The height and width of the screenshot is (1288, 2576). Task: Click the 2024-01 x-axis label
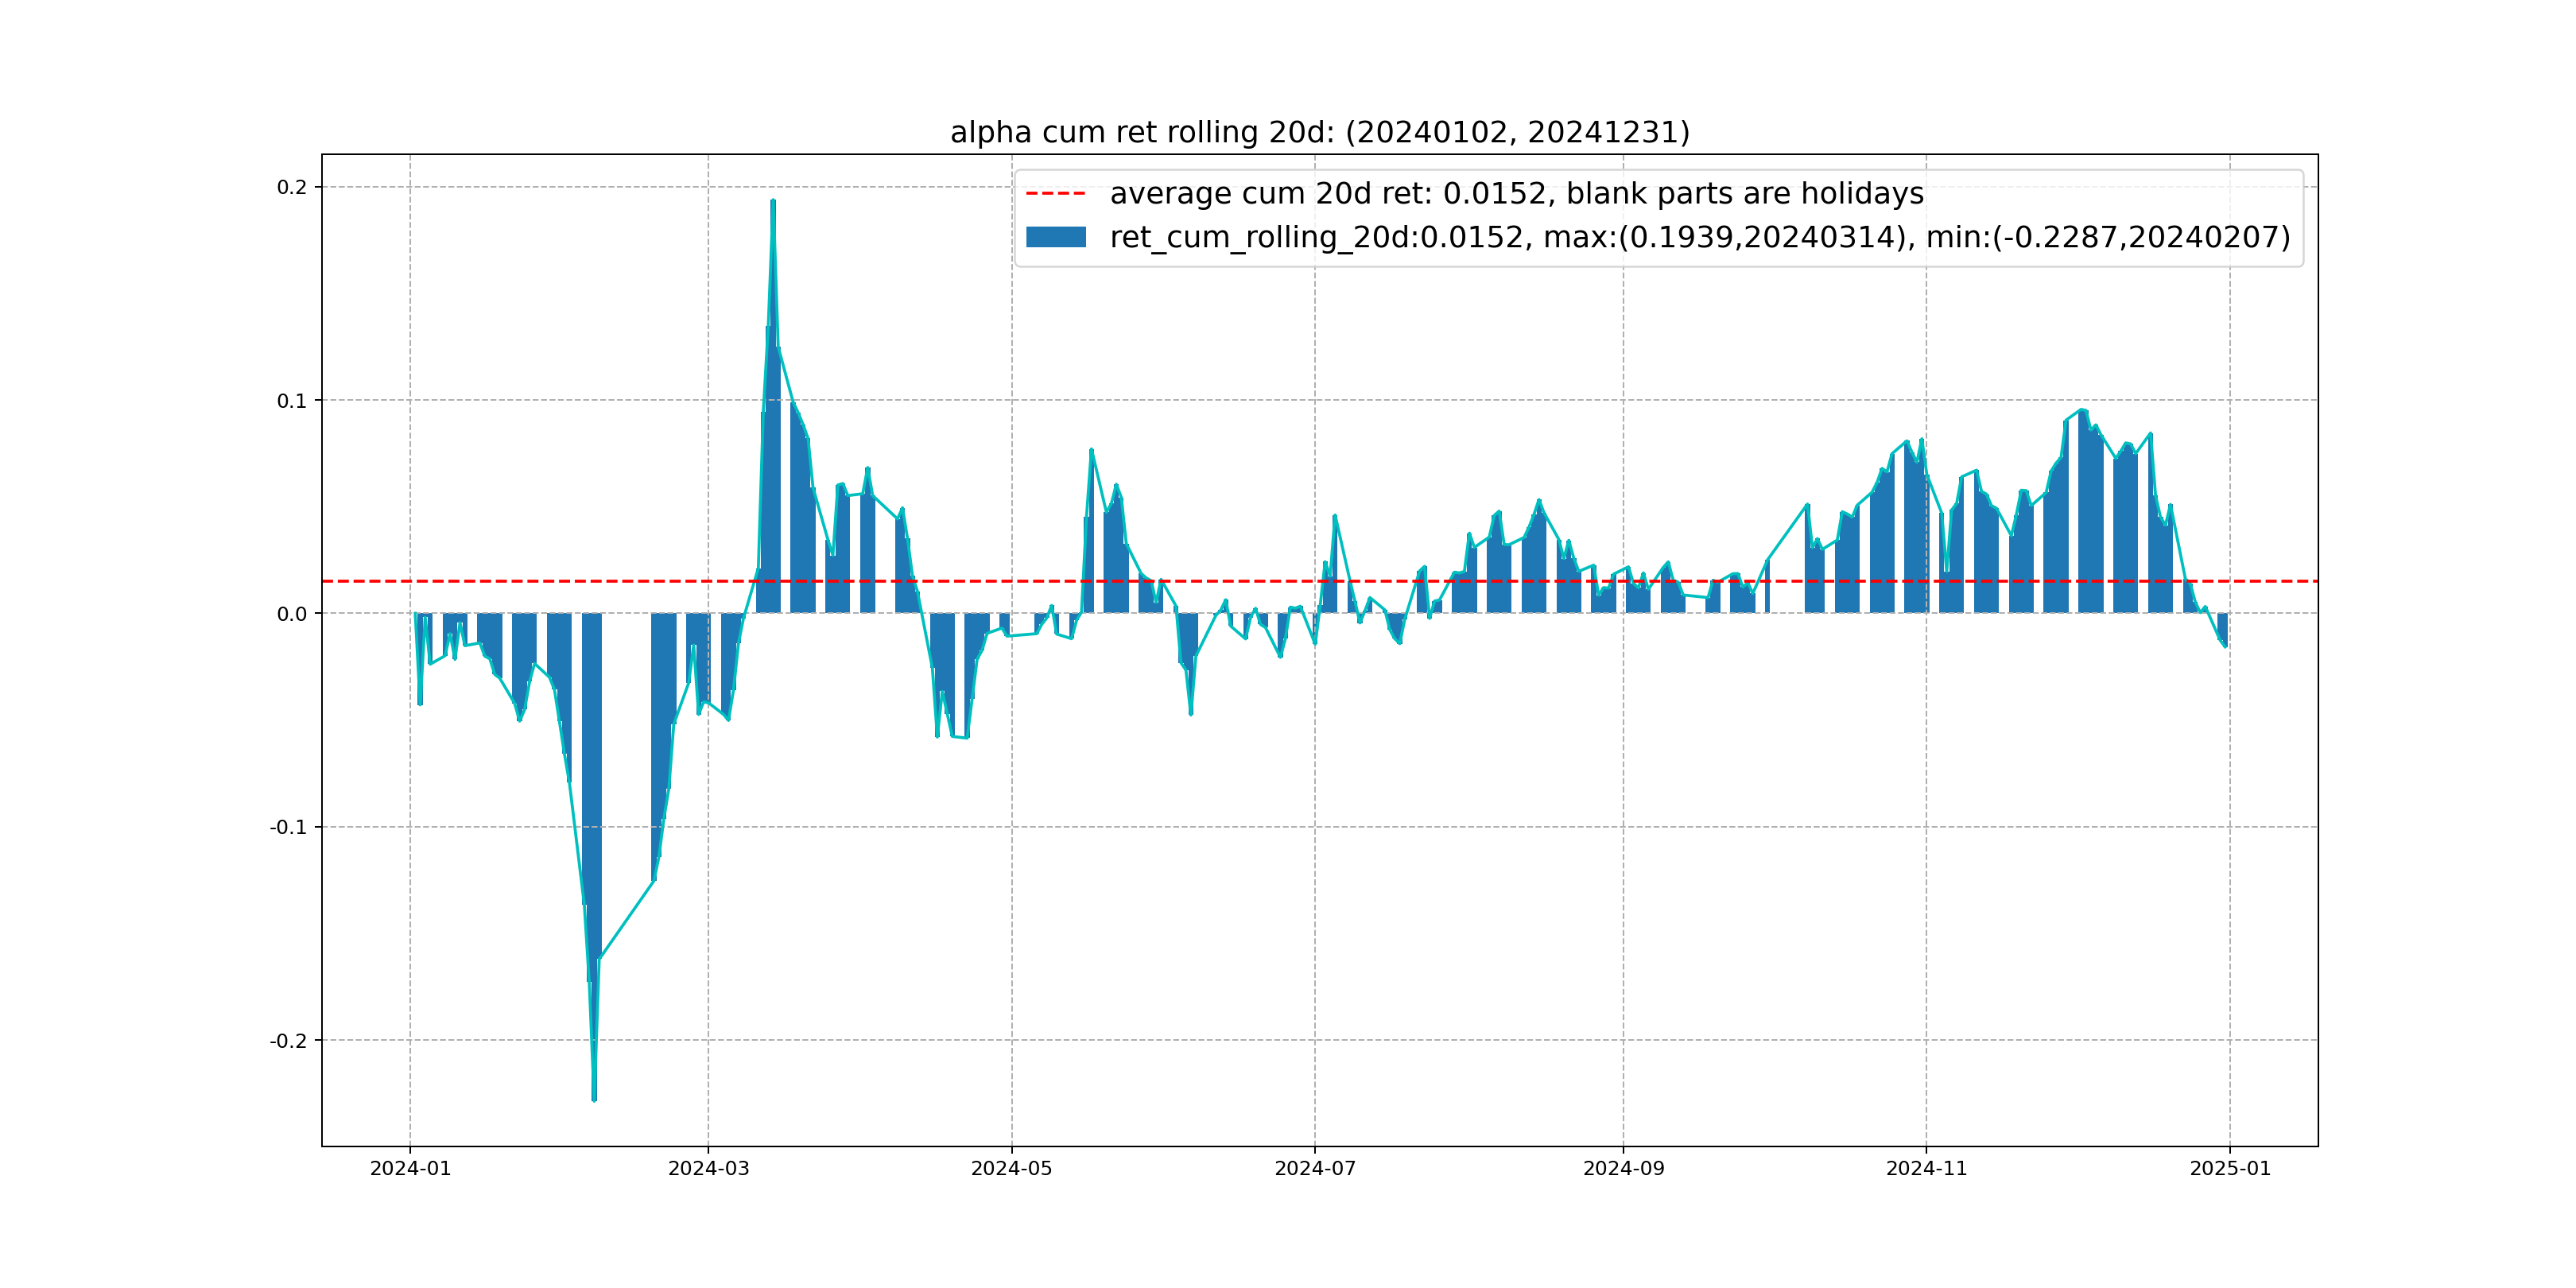click(x=410, y=1169)
